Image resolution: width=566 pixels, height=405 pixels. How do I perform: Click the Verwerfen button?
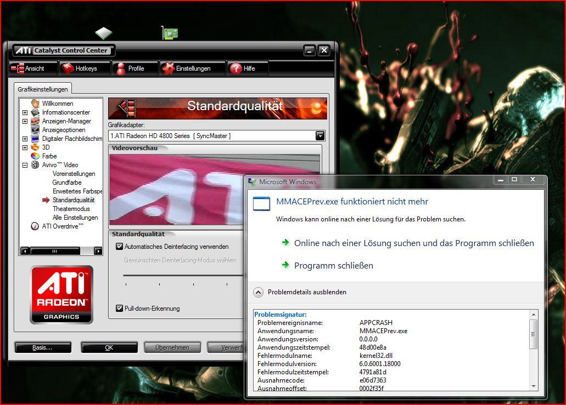click(226, 347)
